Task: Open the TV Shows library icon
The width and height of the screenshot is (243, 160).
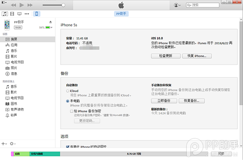Action: coord(19,14)
